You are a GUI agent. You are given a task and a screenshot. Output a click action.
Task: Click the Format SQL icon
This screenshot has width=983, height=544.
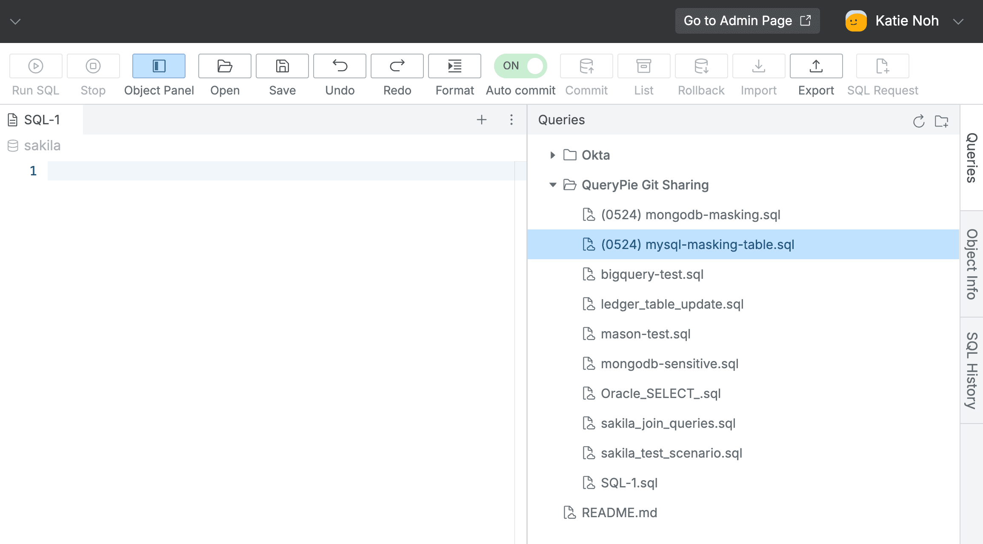click(454, 66)
